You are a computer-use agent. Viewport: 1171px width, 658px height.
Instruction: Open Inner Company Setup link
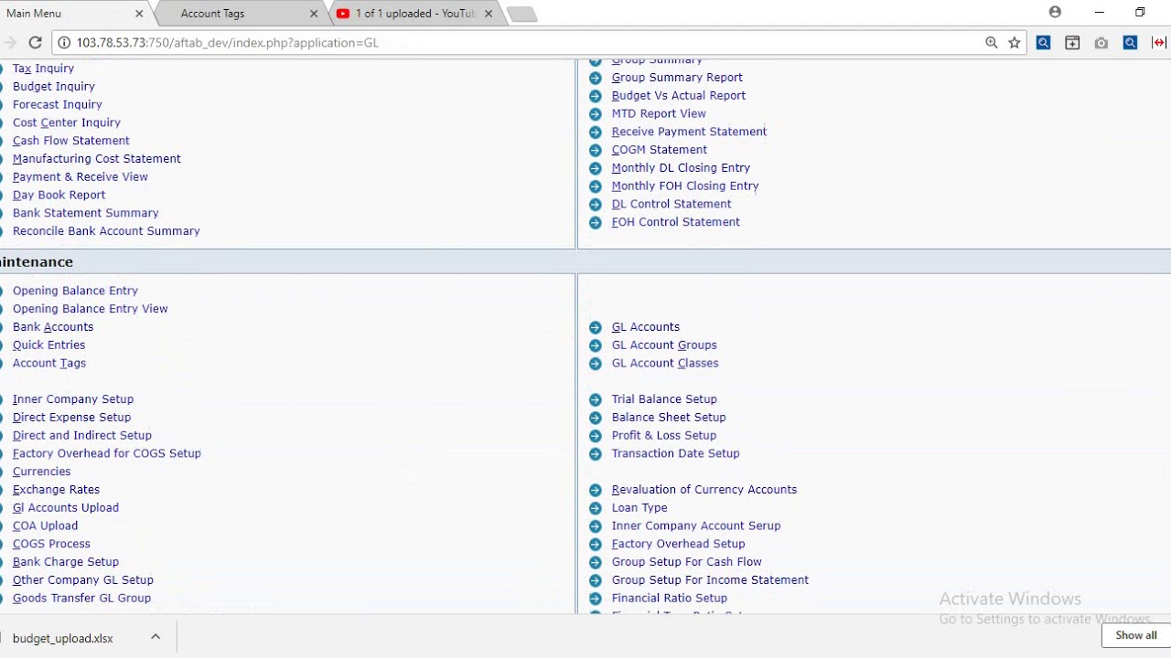pos(73,399)
